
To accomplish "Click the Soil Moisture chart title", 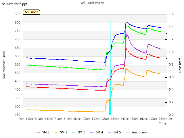I will click(x=92, y=3).
